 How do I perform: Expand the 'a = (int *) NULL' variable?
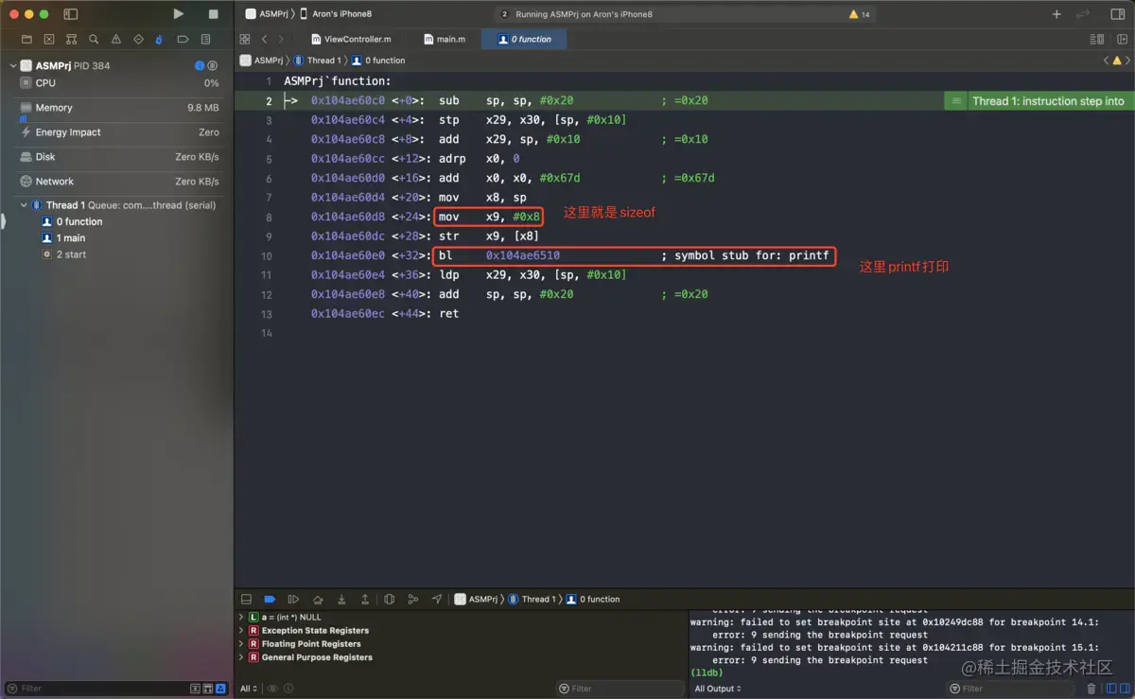(242, 617)
